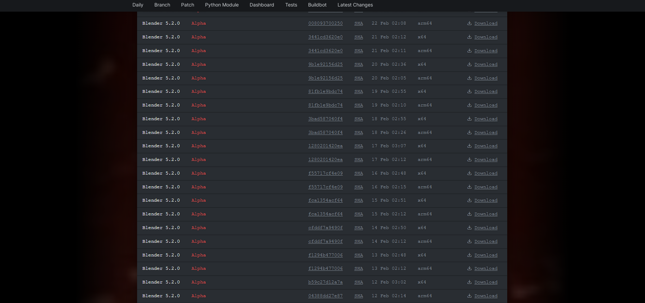
Task: Open commit f1294b477006 in the arm64 row
Action: pos(325,268)
